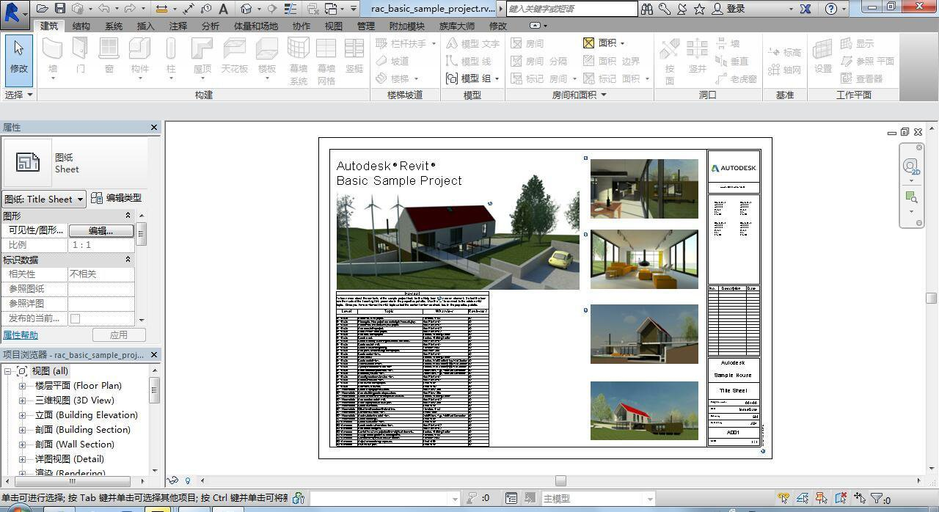The image size is (939, 512).
Task: Select the 剖面 (Wall Section) tree item
Action: point(75,445)
